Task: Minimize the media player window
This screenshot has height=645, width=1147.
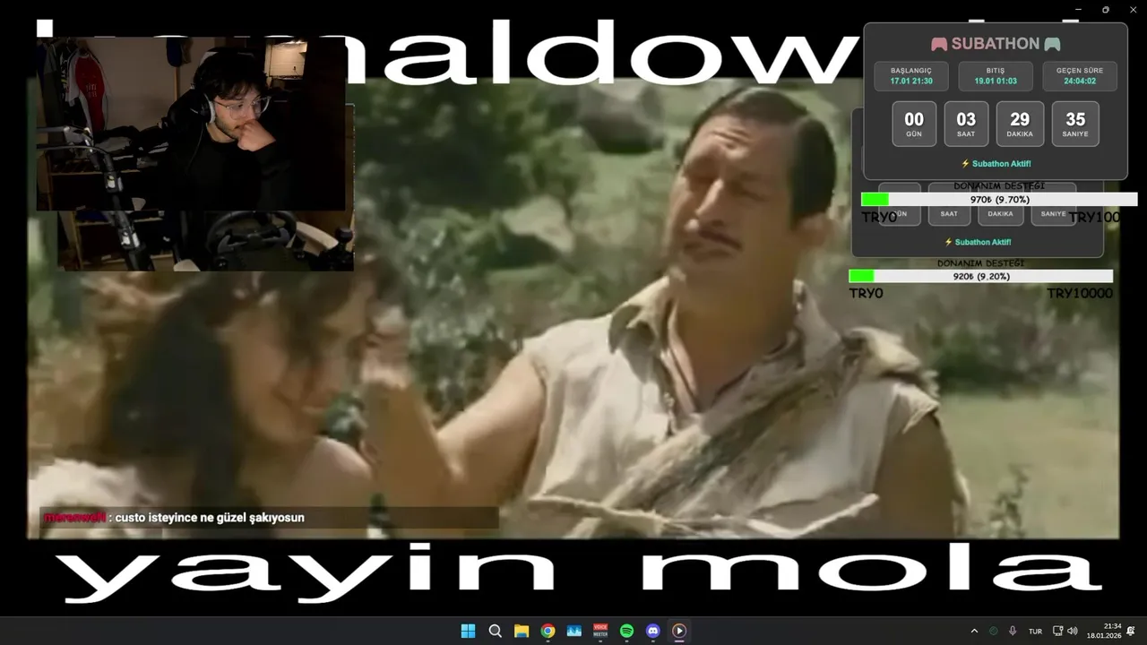Action: (x=1079, y=9)
